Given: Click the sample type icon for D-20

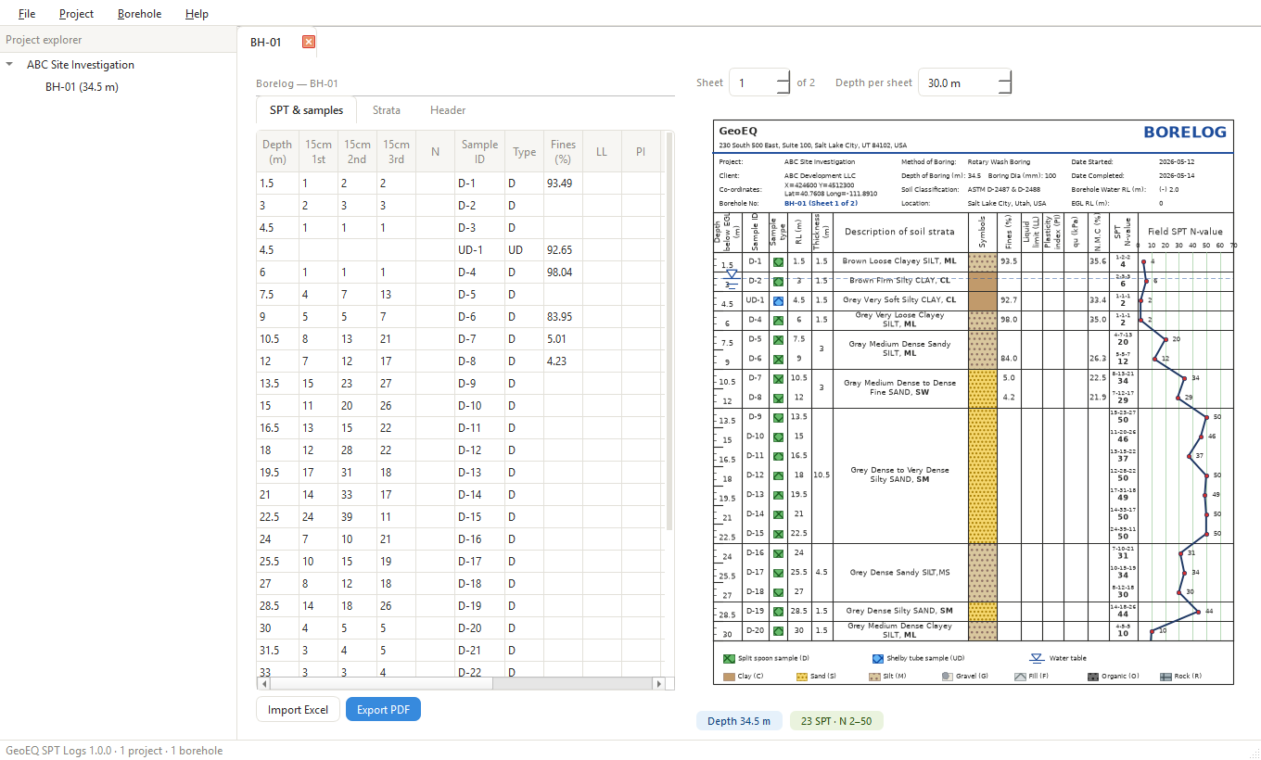Looking at the screenshot, I should 779,631.
